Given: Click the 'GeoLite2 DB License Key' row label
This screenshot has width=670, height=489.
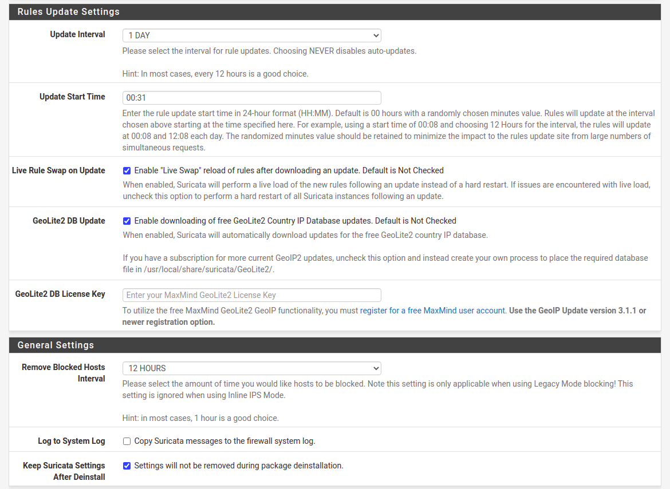Looking at the screenshot, I should 60,294.
